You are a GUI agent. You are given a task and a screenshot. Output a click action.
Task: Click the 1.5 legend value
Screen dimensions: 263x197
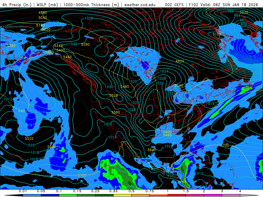click(x=186, y=191)
